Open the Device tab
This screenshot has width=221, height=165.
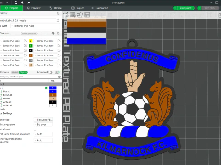(x=55, y=8)
